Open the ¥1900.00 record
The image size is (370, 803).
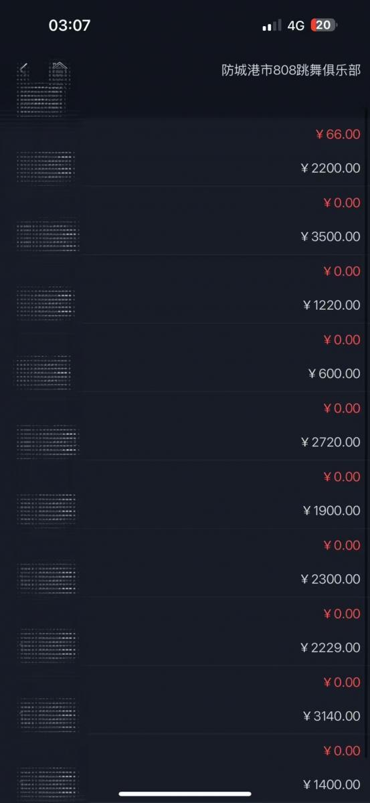point(185,495)
